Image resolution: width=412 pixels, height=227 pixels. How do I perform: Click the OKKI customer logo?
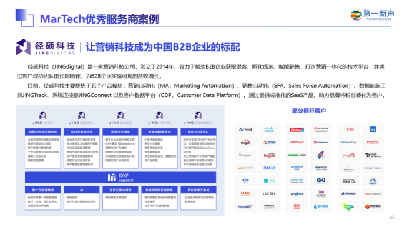pos(269,168)
